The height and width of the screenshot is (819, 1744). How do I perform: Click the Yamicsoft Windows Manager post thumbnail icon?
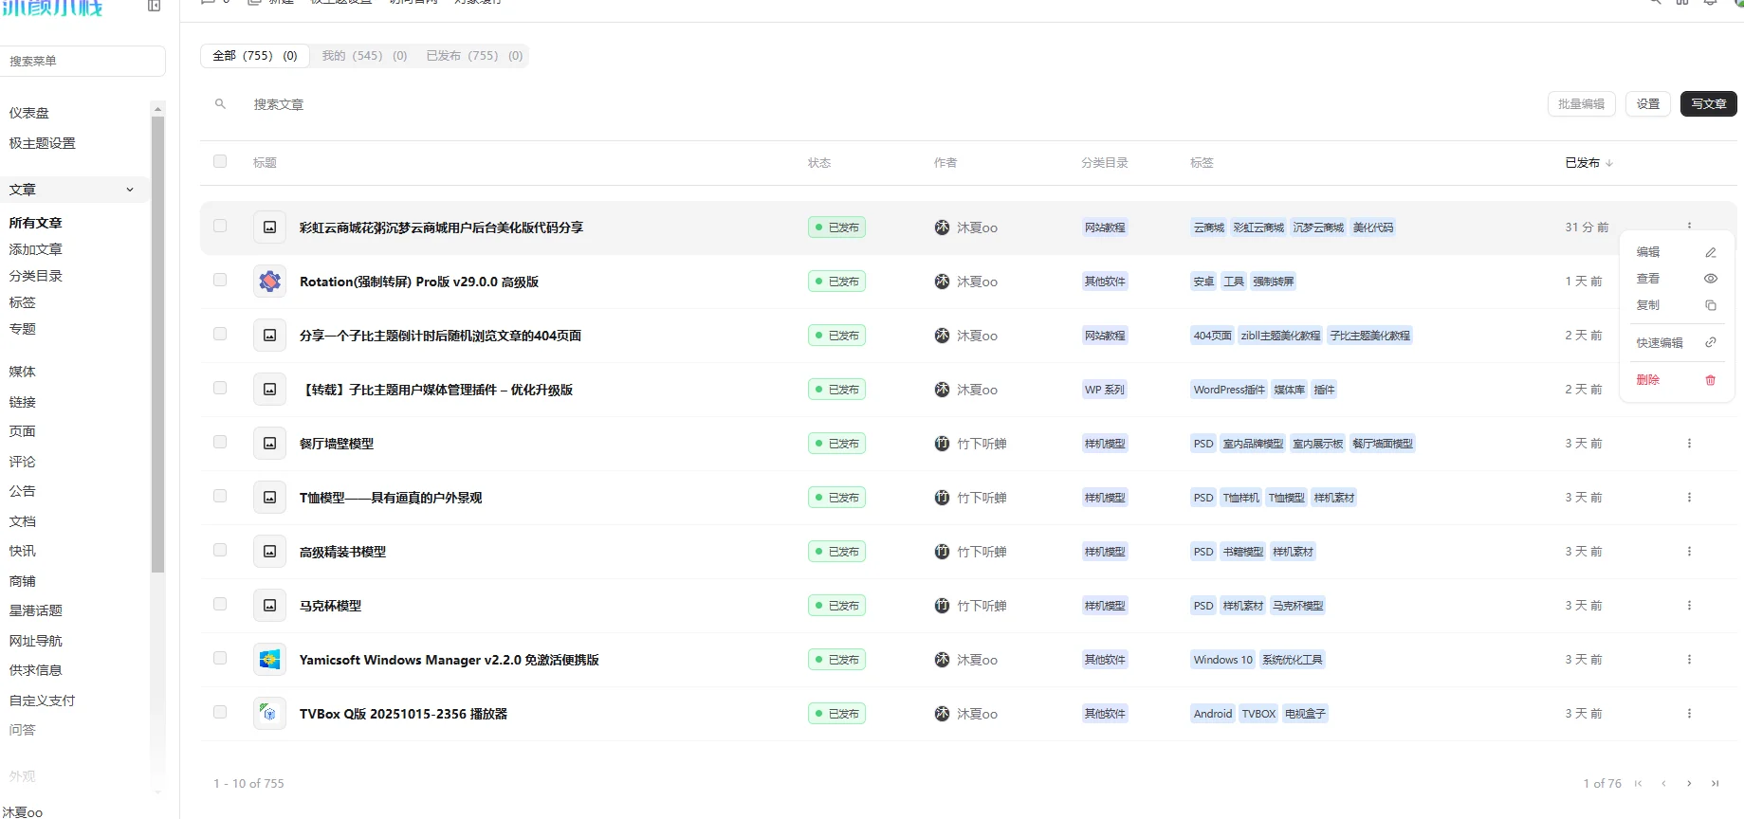tap(269, 660)
